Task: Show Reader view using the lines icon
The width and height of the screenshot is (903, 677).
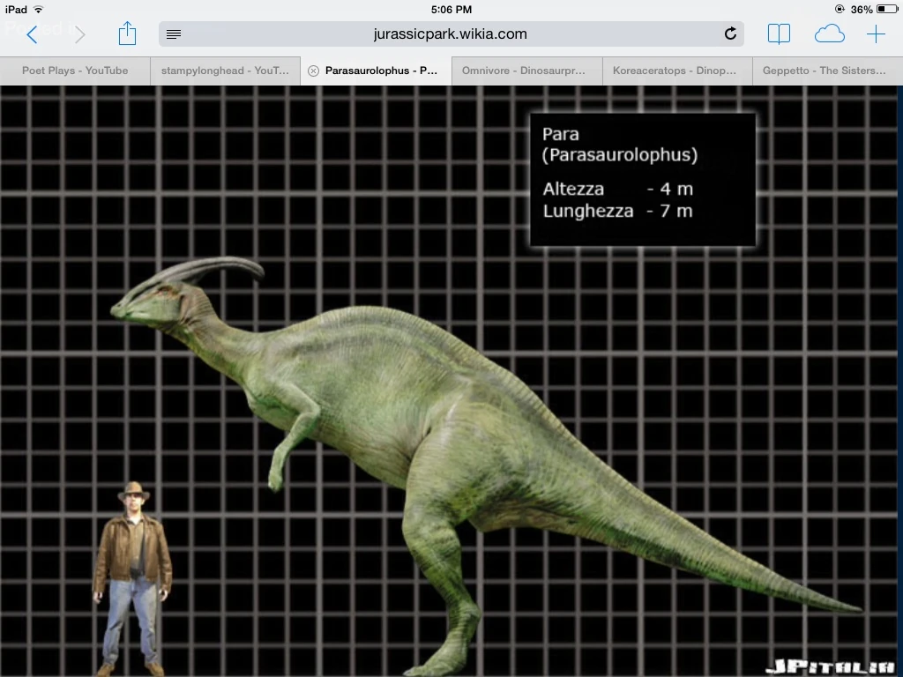Action: pos(174,34)
